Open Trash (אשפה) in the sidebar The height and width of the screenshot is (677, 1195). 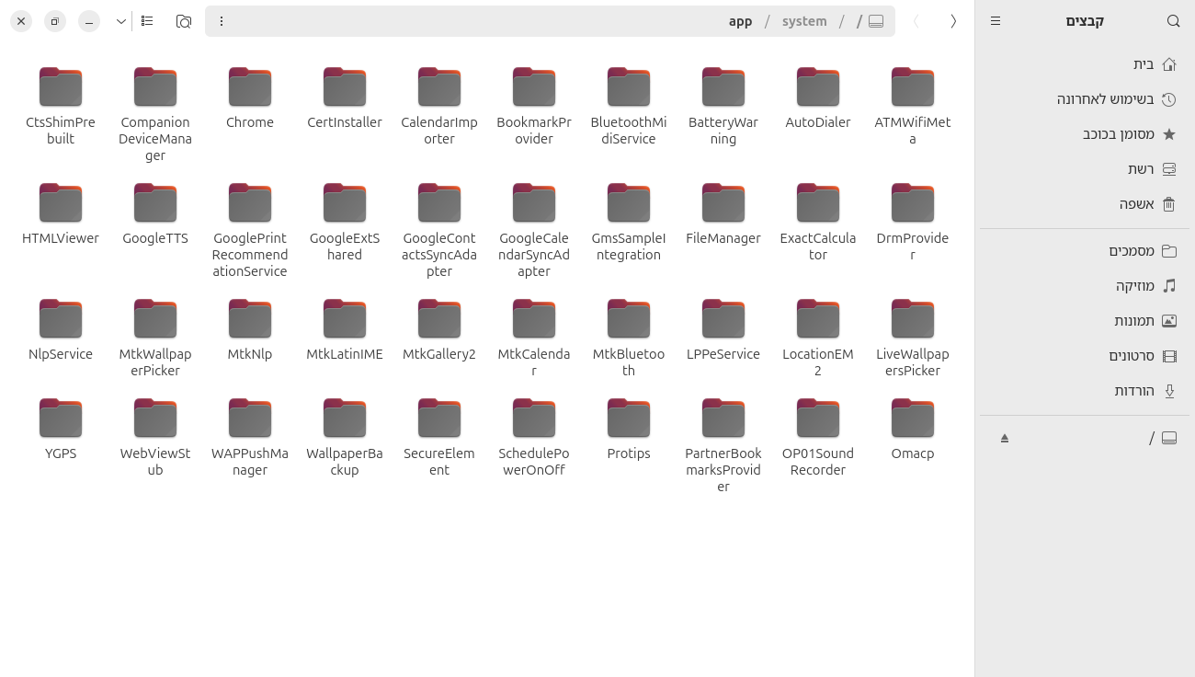click(x=1085, y=204)
